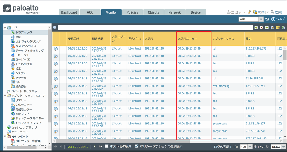The width and height of the screenshot is (287, 152).
Task: Collapse the ログ tree node
Action: pyautogui.click(x=5, y=28)
